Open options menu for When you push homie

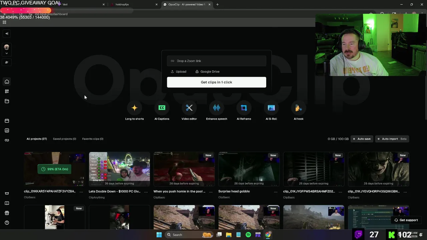coord(210,192)
